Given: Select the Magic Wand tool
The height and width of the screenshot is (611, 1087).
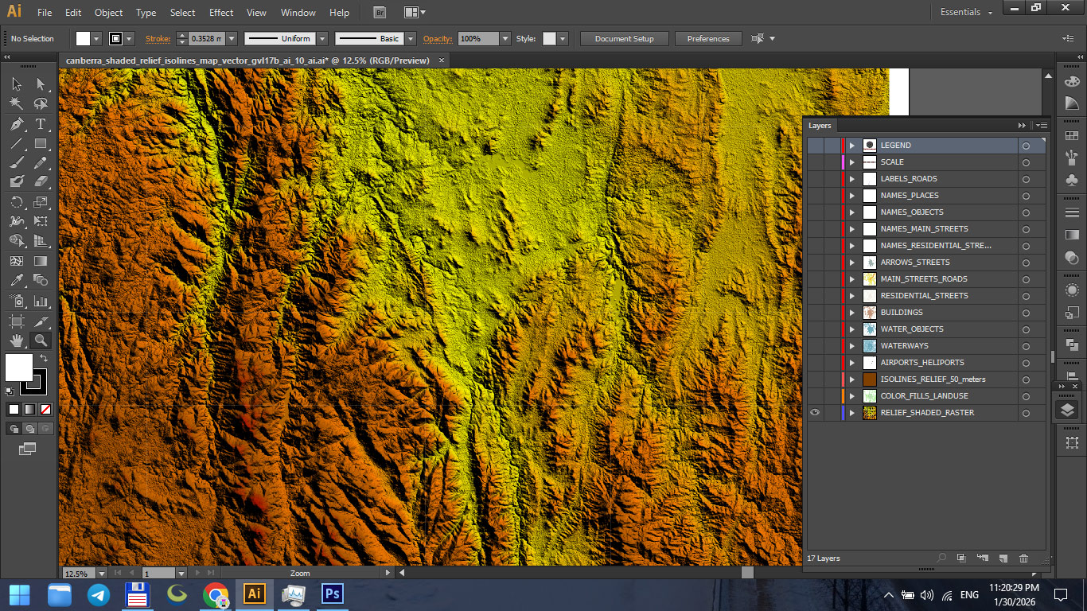Looking at the screenshot, I should tap(16, 103).
